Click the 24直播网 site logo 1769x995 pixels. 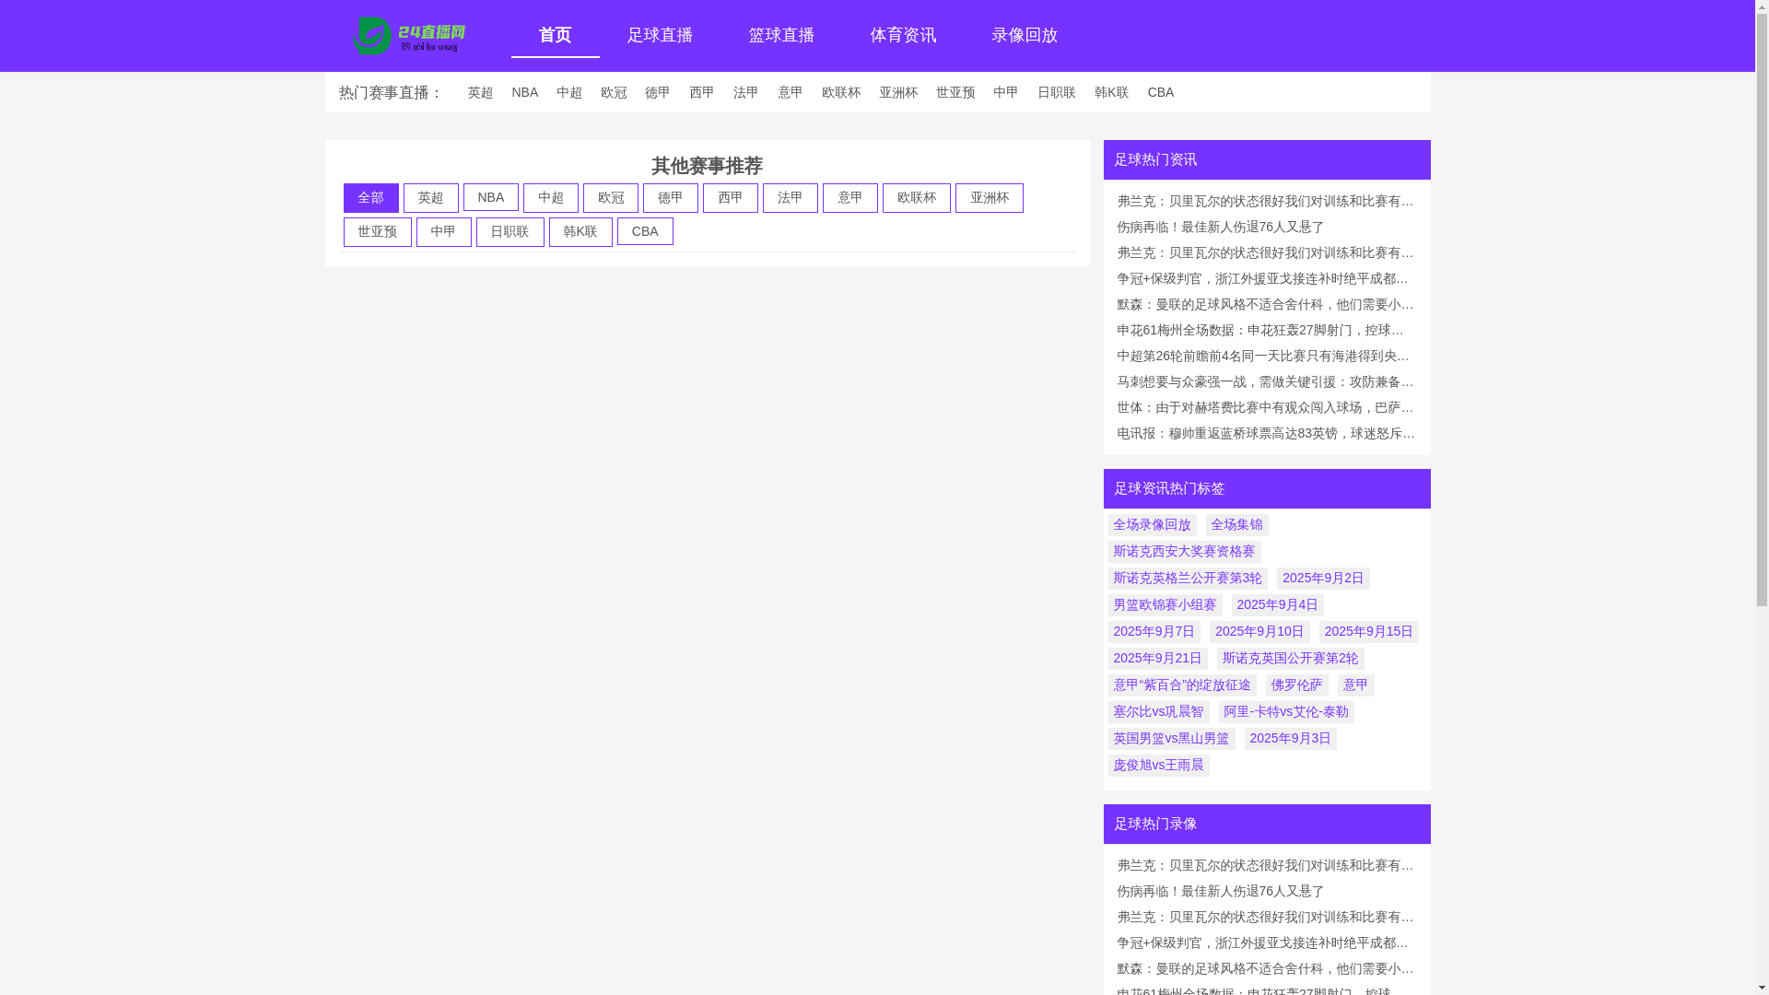[409, 36]
